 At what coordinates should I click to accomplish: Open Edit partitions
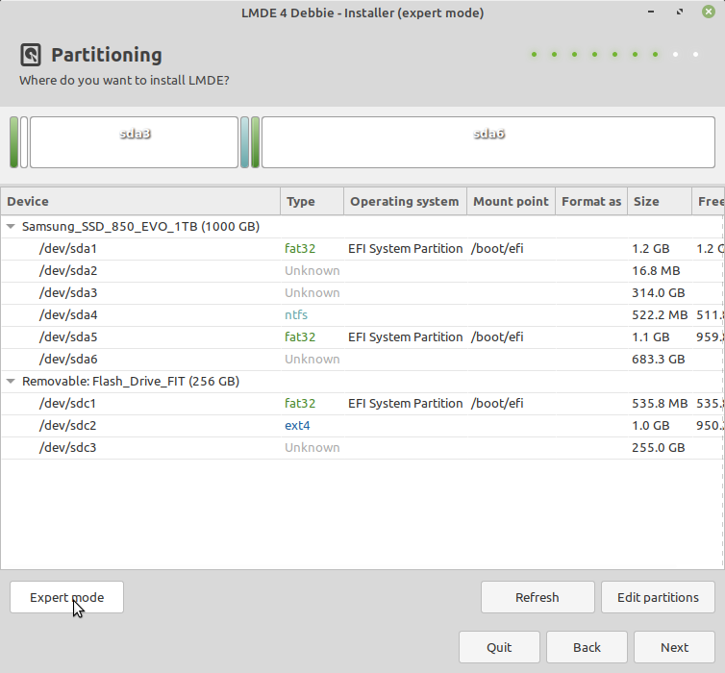[x=658, y=597]
